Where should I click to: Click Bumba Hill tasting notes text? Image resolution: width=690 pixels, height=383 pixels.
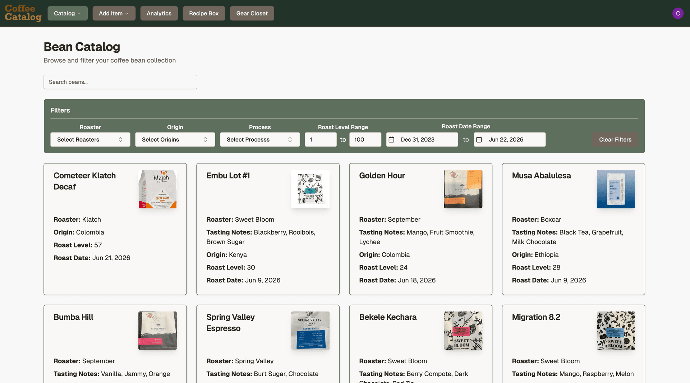pyautogui.click(x=112, y=374)
